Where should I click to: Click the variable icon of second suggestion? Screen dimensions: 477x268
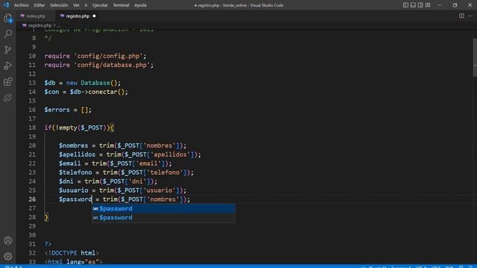(95, 217)
